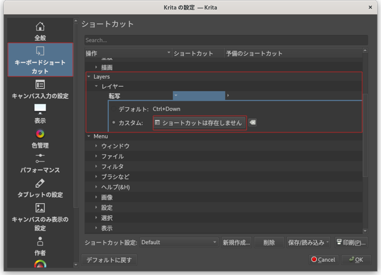Click デフォルトに戻す button
This screenshot has height=275, width=381.
pyautogui.click(x=109, y=260)
